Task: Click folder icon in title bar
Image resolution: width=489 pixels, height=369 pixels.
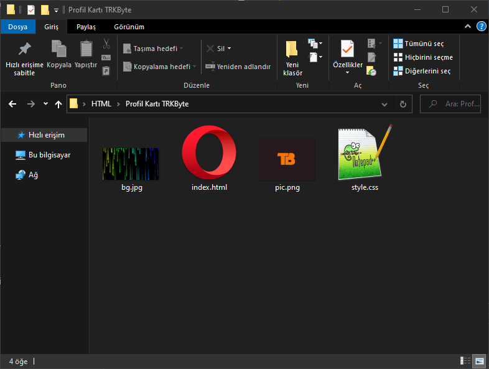Action: coord(11,10)
